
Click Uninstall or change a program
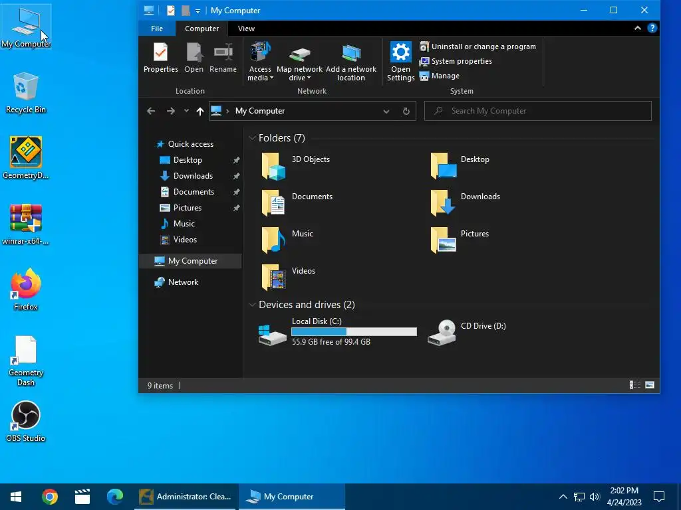click(477, 46)
